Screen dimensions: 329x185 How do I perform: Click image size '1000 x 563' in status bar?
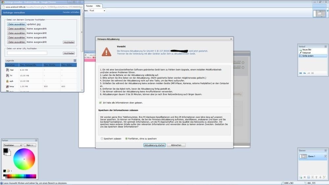(x=289, y=183)
